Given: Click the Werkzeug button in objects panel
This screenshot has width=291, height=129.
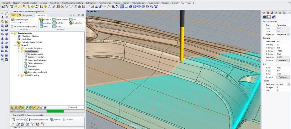Looking at the screenshot, I should click(18, 119).
